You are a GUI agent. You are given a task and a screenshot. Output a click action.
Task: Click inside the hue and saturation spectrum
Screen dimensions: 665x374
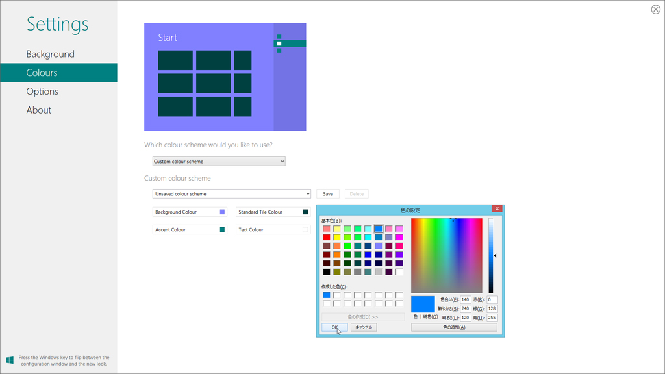click(x=447, y=256)
